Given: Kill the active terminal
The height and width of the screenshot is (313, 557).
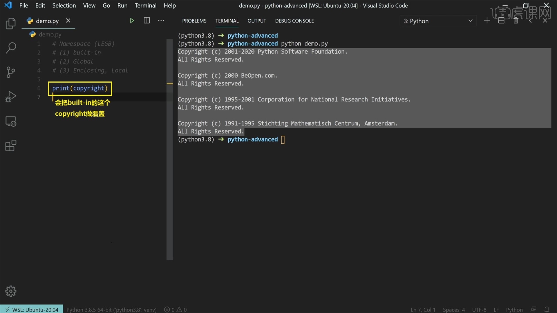Looking at the screenshot, I should tap(516, 20).
